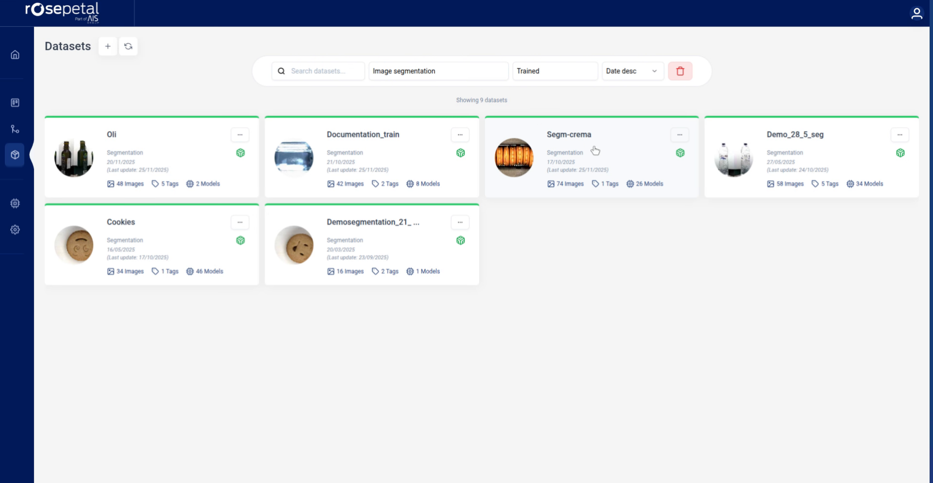Click the refresh datasets icon
The height and width of the screenshot is (483, 933).
point(128,46)
